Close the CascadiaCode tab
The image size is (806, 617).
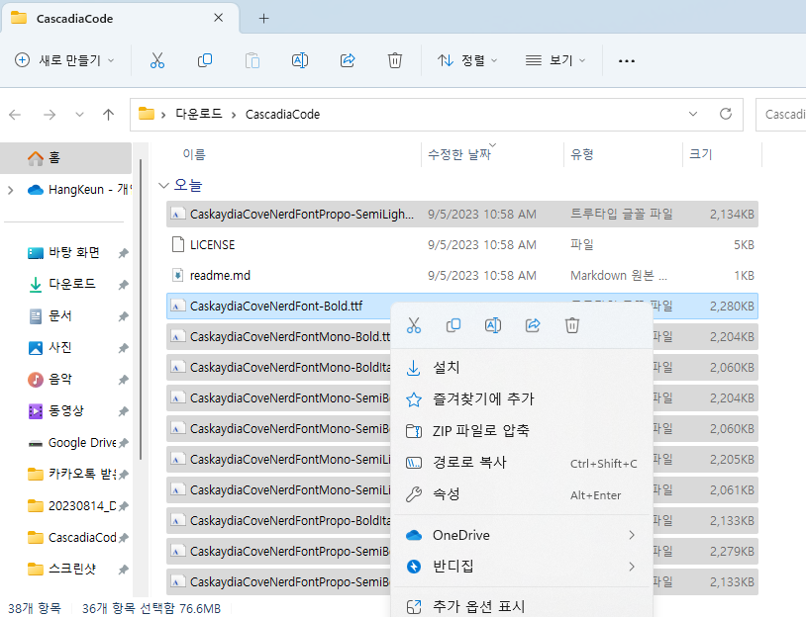219,18
